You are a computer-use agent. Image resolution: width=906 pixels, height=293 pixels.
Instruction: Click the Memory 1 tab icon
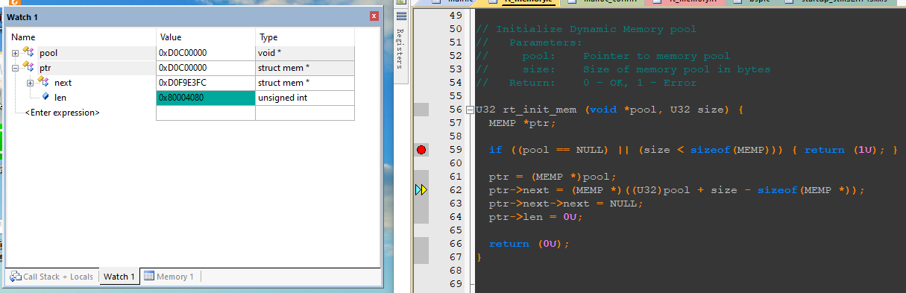tap(148, 276)
